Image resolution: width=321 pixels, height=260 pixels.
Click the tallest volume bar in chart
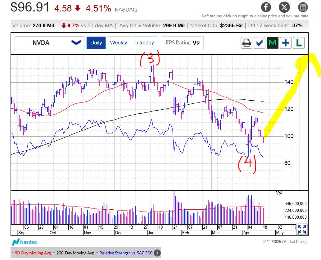click(174, 208)
